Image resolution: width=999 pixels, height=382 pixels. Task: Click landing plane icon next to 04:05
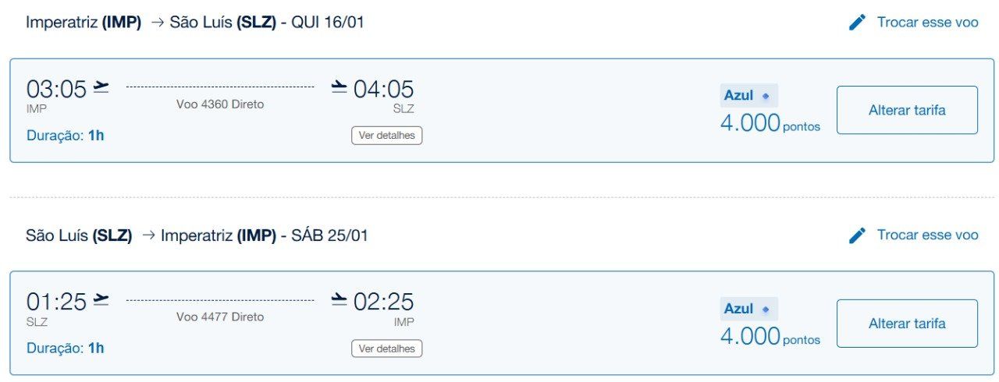point(339,87)
